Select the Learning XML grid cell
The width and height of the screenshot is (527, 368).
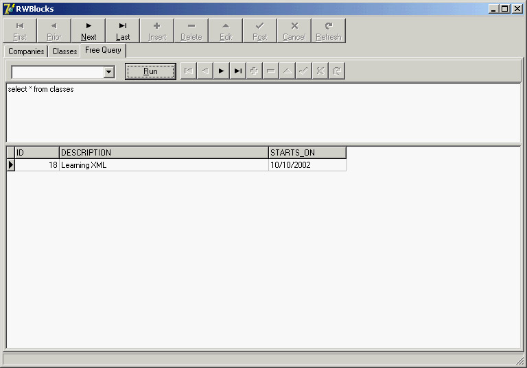(163, 165)
